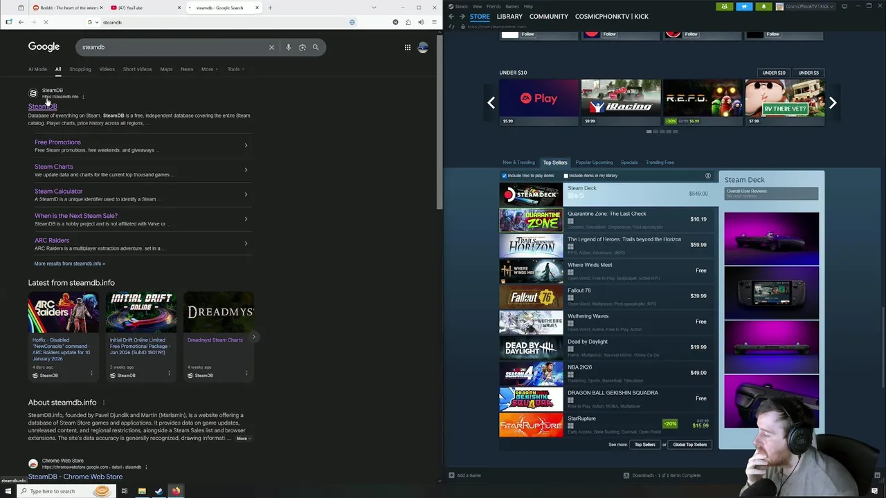Screen dimensions: 886x498
Task: Open the More search filters dropdown
Action: (209, 69)
